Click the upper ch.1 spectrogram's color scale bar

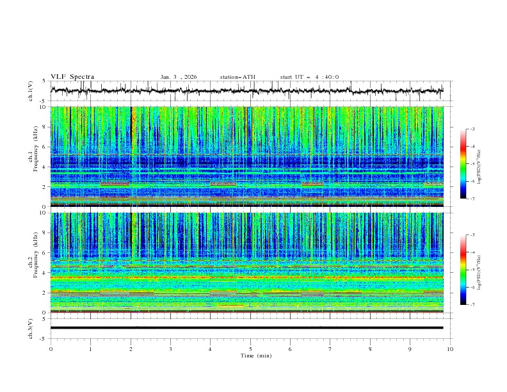[x=463, y=163]
